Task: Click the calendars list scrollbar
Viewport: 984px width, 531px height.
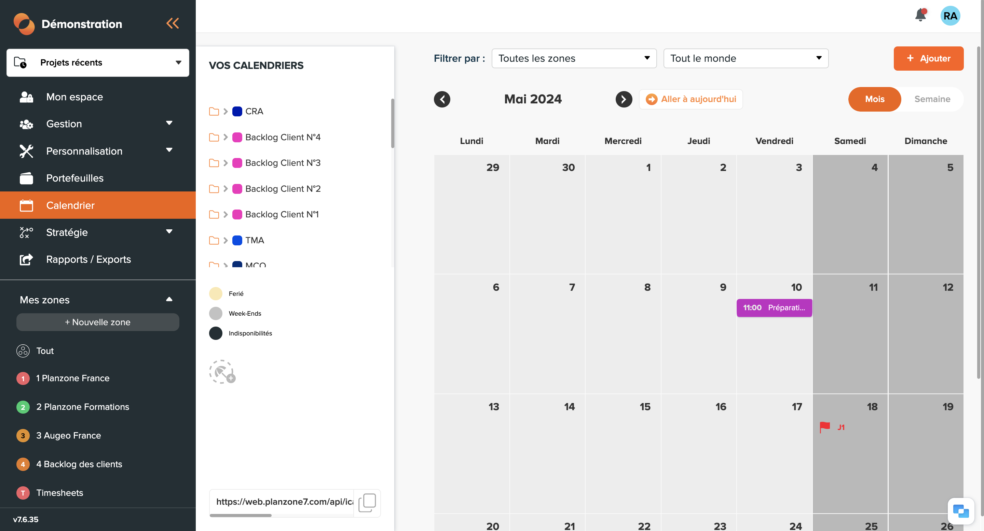Action: point(392,123)
